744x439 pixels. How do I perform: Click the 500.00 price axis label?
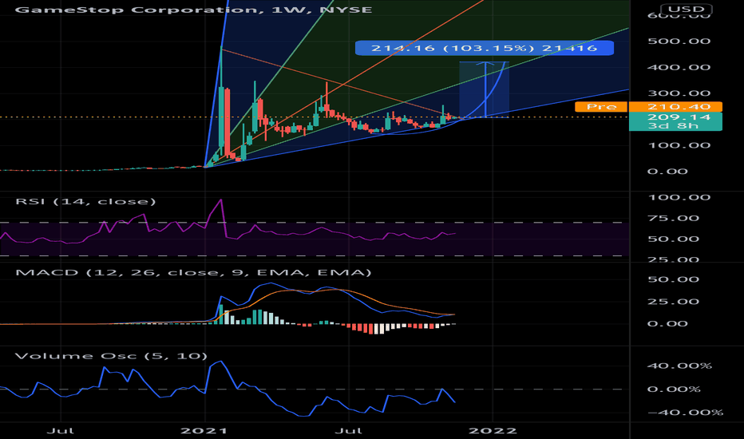click(x=679, y=42)
